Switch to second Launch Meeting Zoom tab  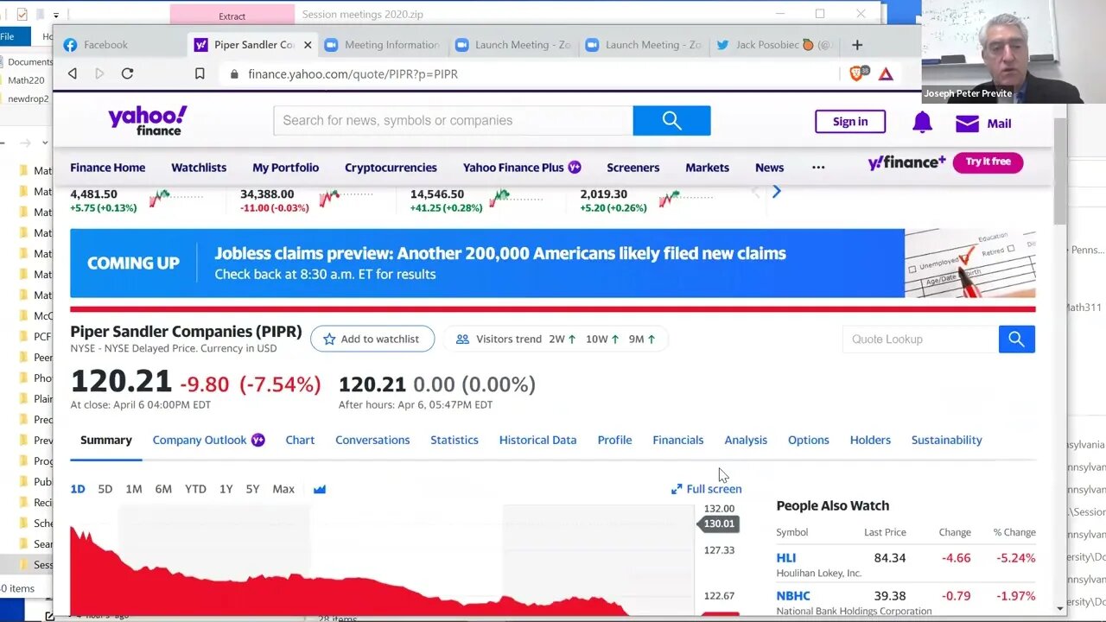[643, 45]
